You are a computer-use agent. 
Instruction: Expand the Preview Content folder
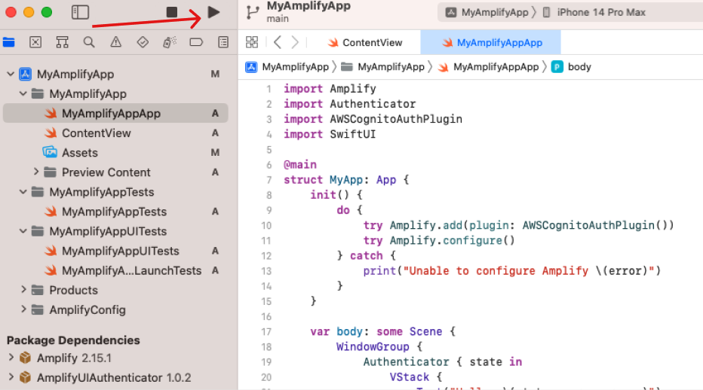click(36, 172)
